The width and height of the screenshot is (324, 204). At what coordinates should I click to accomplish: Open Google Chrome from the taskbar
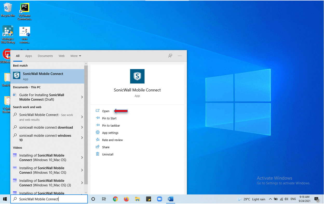point(115,199)
